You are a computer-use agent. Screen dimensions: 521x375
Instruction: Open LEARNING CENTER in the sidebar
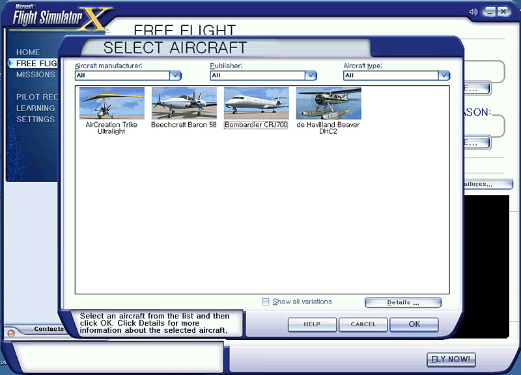coord(36,108)
